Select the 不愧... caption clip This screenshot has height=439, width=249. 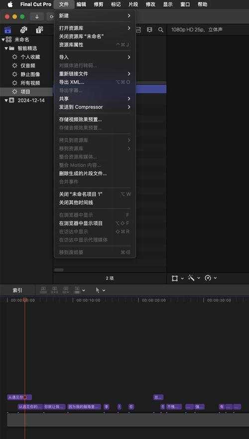click(x=174, y=407)
